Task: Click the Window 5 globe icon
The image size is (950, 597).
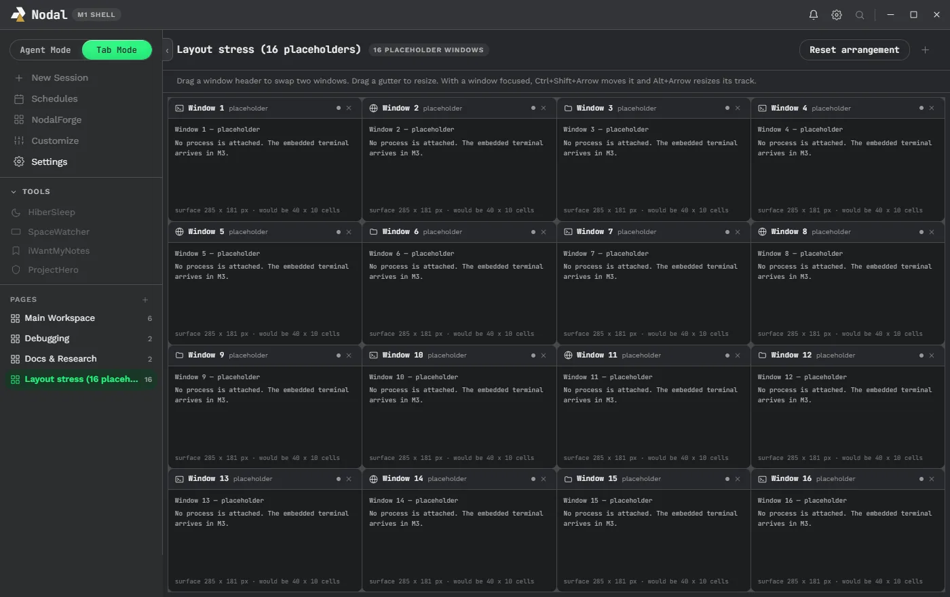Action: pos(179,231)
